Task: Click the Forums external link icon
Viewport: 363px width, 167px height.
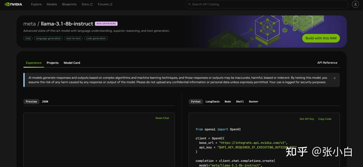Action: pyautogui.click(x=111, y=5)
